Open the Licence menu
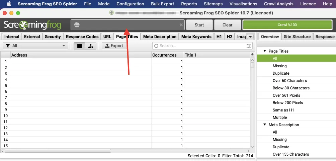The height and width of the screenshot is (161, 336). point(308,4)
